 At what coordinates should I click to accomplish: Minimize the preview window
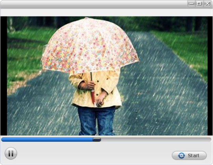tap(192, 4)
